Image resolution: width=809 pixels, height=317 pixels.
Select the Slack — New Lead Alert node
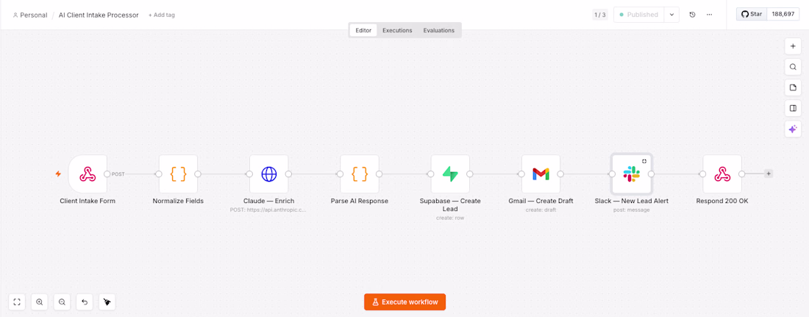[632, 174]
